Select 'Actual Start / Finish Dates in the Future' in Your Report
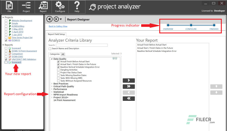The width and height of the screenshot is (227, 131). click(x=155, y=48)
